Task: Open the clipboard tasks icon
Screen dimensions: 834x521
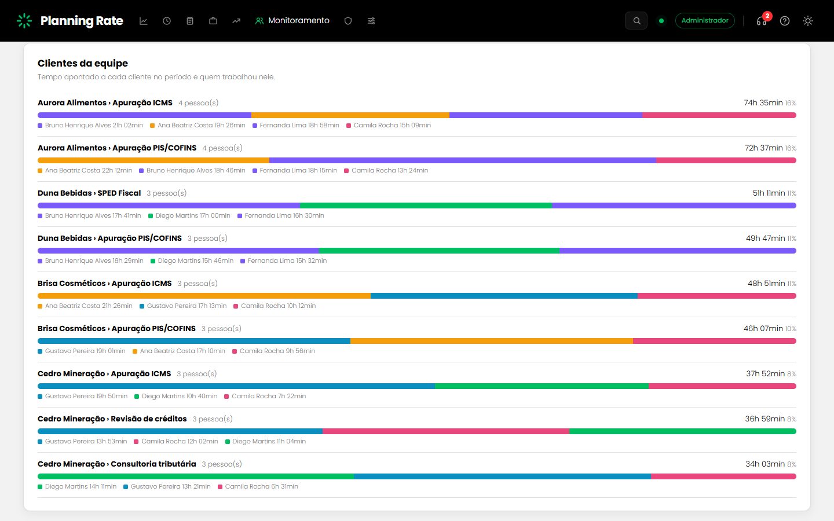Action: (x=190, y=21)
